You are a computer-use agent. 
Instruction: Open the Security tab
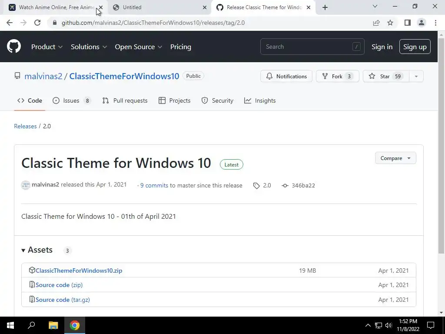217,100
